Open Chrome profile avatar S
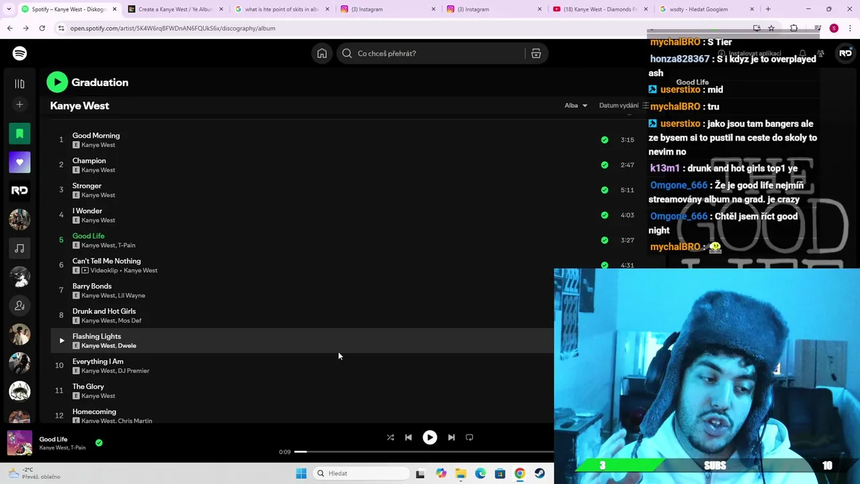 coord(834,28)
